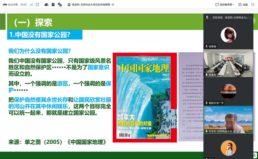
Task: Click the translation/subtitle icon in top bar
Action: coord(60,5)
